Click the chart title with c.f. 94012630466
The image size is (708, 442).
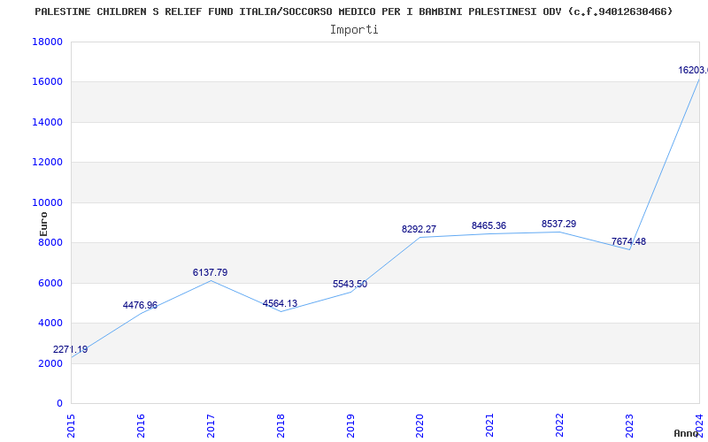point(353,11)
